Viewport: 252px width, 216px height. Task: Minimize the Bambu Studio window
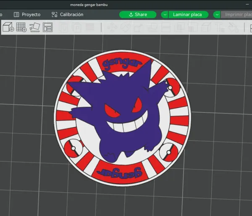[x=247, y=5]
